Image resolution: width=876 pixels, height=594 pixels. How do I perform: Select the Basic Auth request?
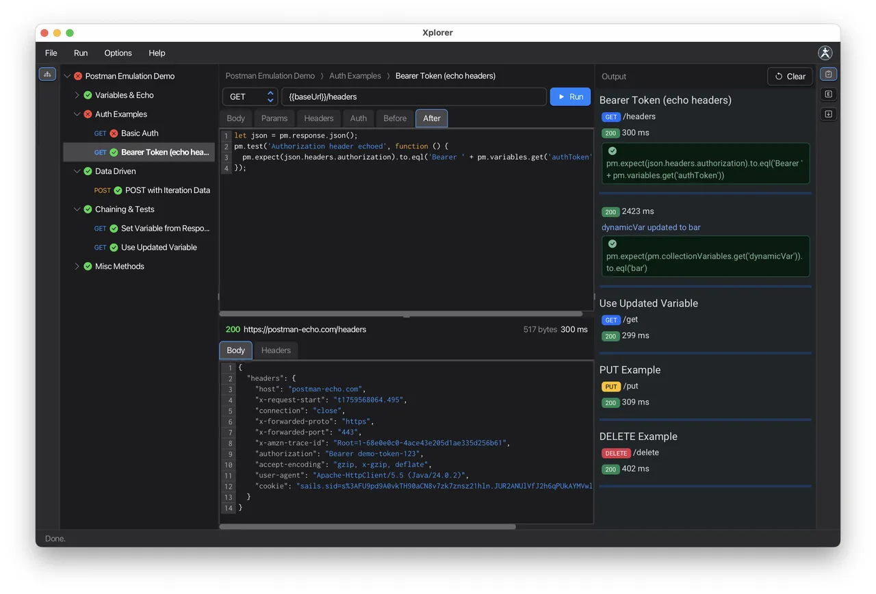pos(139,133)
